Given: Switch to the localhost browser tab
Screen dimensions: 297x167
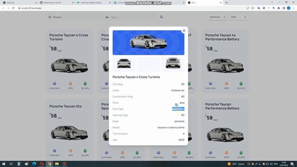Looking at the screenshot, I should pyautogui.click(x=19, y=3).
